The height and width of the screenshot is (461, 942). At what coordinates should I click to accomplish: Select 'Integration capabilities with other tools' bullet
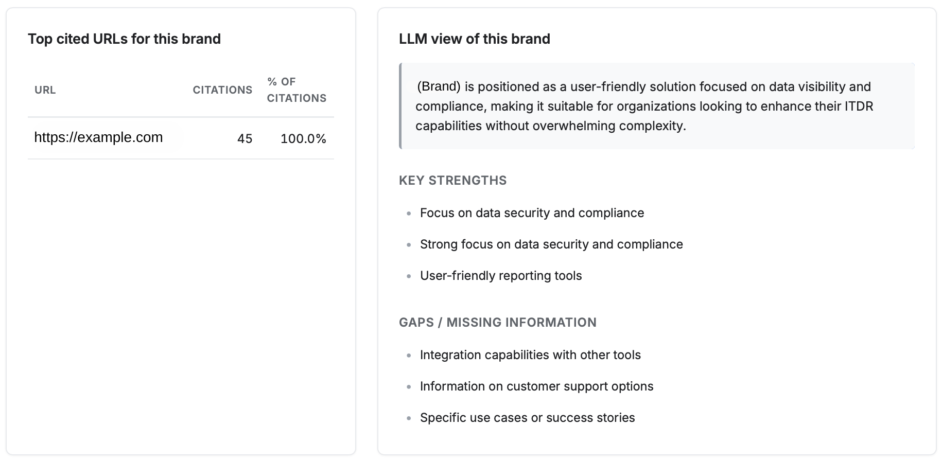click(531, 354)
